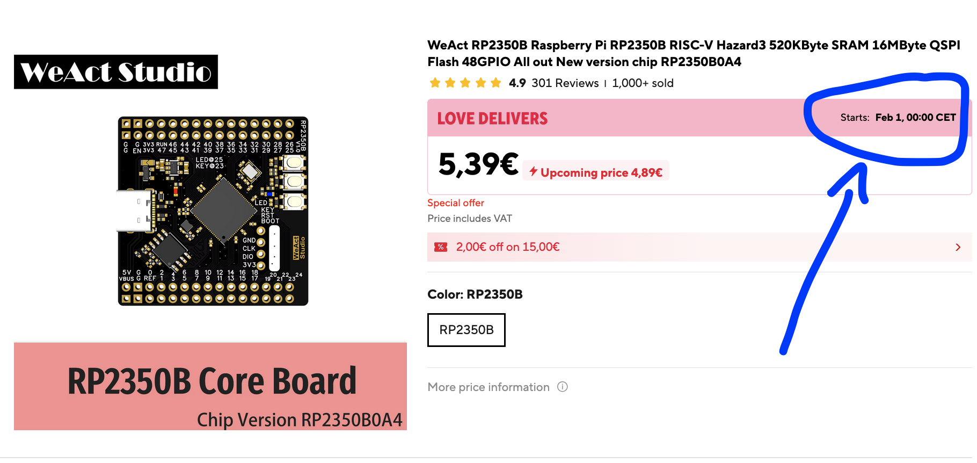Image resolution: width=977 pixels, height=463 pixels.
Task: Open More price information
Action: [488, 387]
